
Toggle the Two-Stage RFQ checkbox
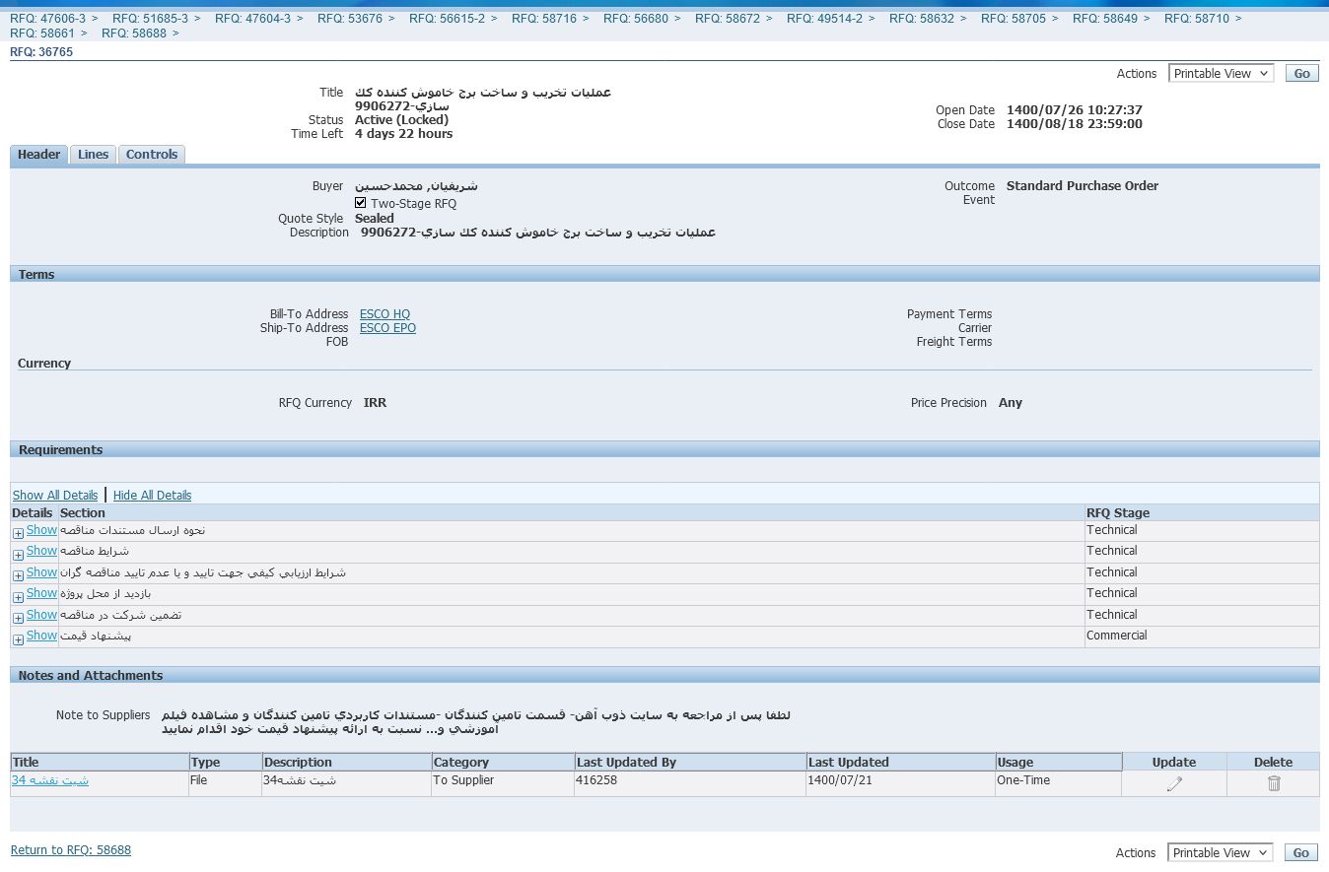(x=361, y=203)
